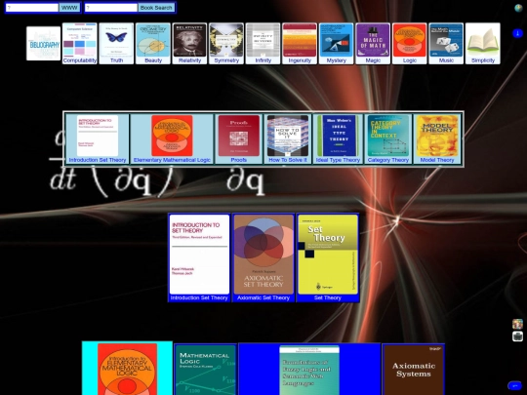Open the yellow Set Theory Springer cover
The image size is (527, 395).
328,255
